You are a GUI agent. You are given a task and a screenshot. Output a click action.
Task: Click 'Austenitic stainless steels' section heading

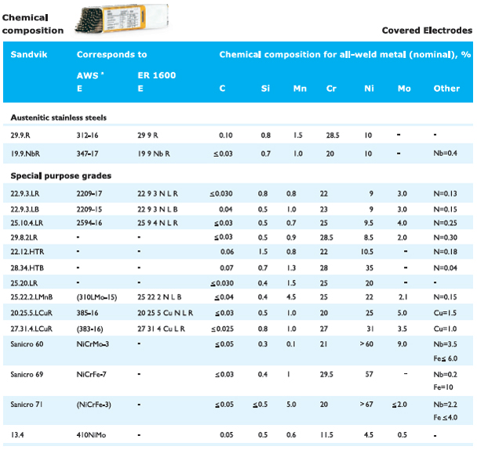point(58,118)
